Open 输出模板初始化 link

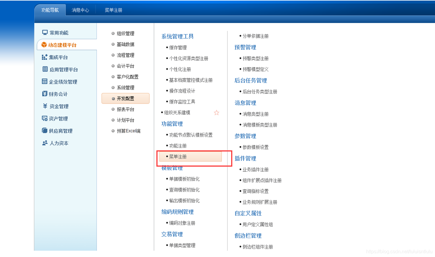click(184, 200)
